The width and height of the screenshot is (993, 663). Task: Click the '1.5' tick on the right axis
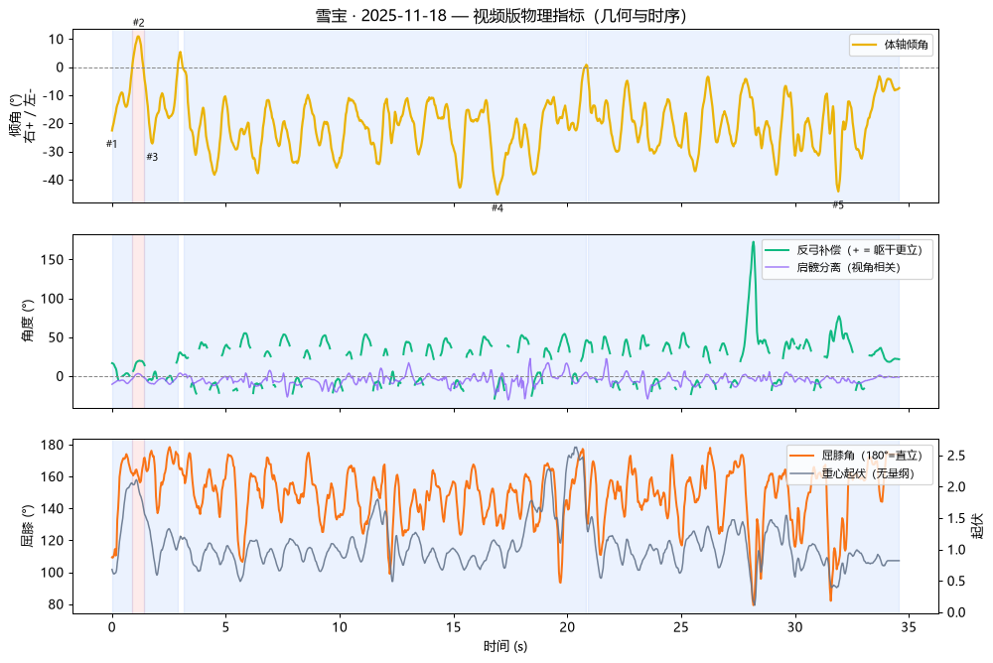956,519
